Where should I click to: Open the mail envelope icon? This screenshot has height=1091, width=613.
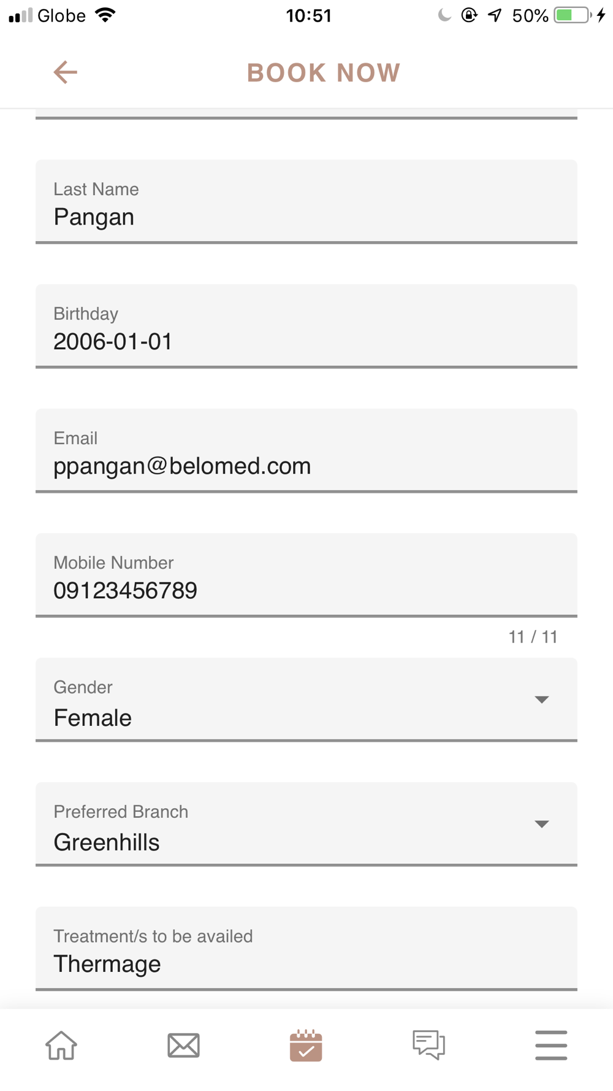pyautogui.click(x=183, y=1045)
